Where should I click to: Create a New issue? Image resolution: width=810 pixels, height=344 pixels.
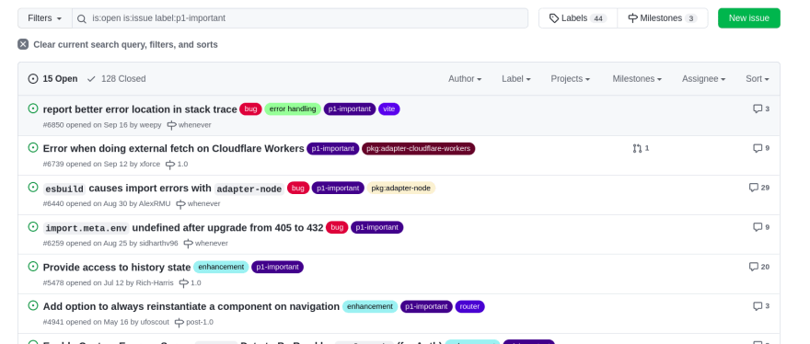click(x=749, y=18)
